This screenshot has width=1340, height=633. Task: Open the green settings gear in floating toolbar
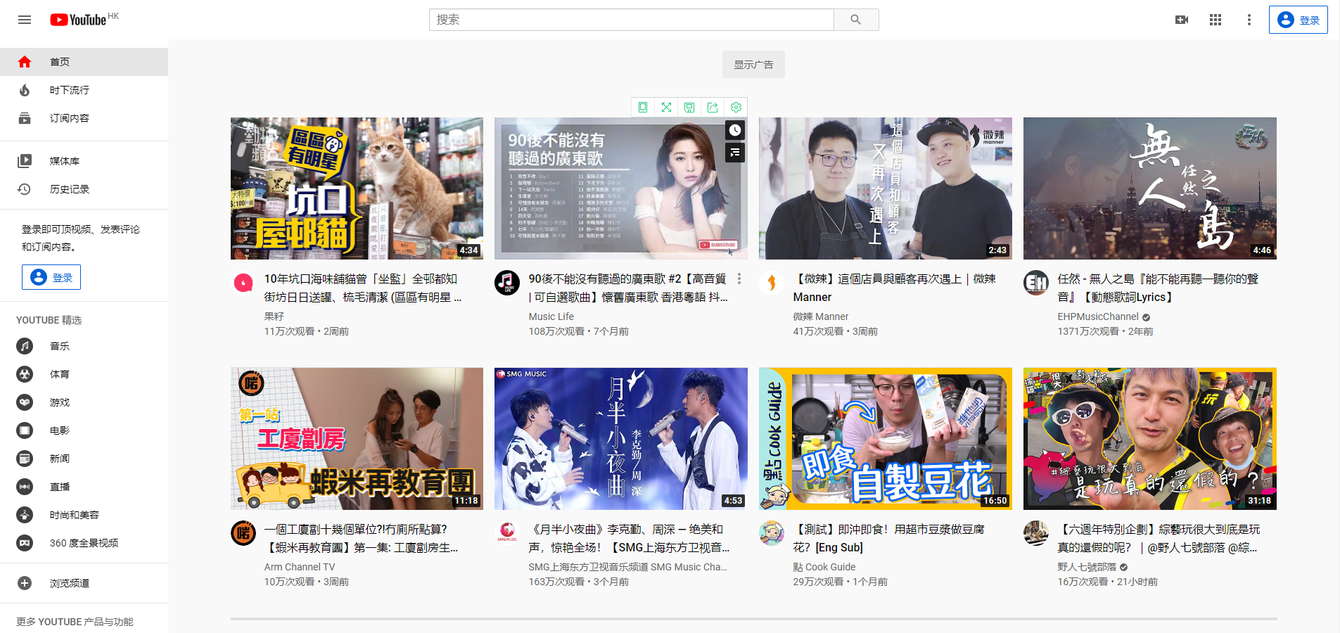[x=736, y=107]
